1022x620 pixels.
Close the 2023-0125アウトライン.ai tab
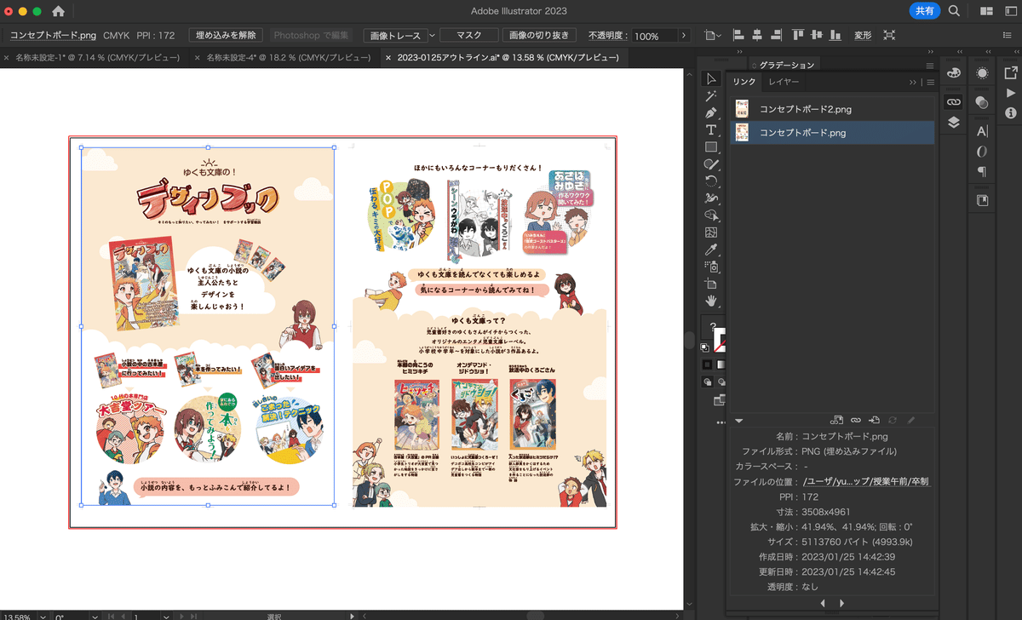point(389,58)
